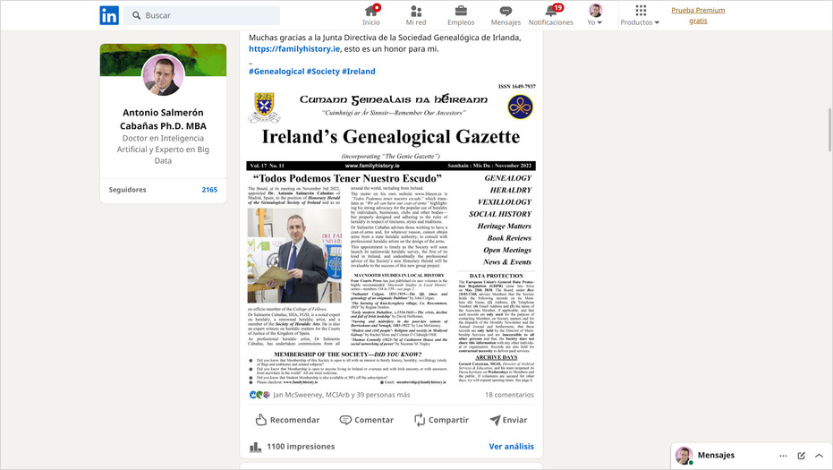Open the 18 comentarios link
This screenshot has width=833, height=470.
(x=509, y=395)
